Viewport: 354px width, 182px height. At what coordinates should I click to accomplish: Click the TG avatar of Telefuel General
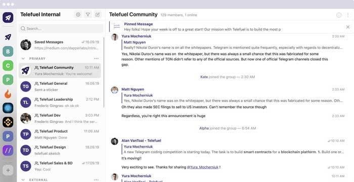tap(26, 87)
